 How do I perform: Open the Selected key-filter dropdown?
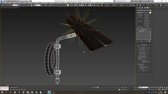(143, 87)
